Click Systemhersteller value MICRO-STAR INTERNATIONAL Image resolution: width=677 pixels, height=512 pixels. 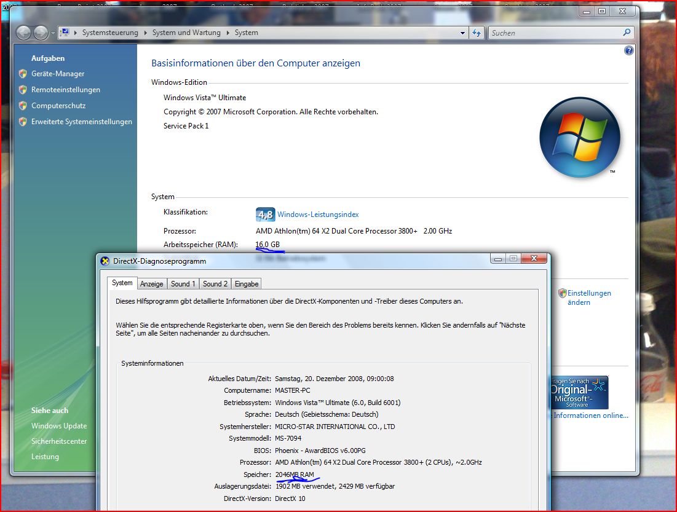[x=335, y=427]
